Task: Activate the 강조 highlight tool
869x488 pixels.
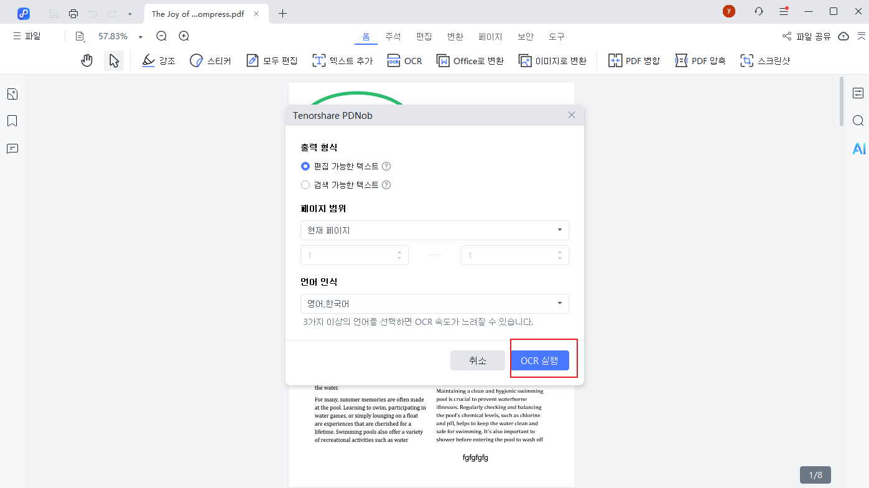Action: coord(158,60)
